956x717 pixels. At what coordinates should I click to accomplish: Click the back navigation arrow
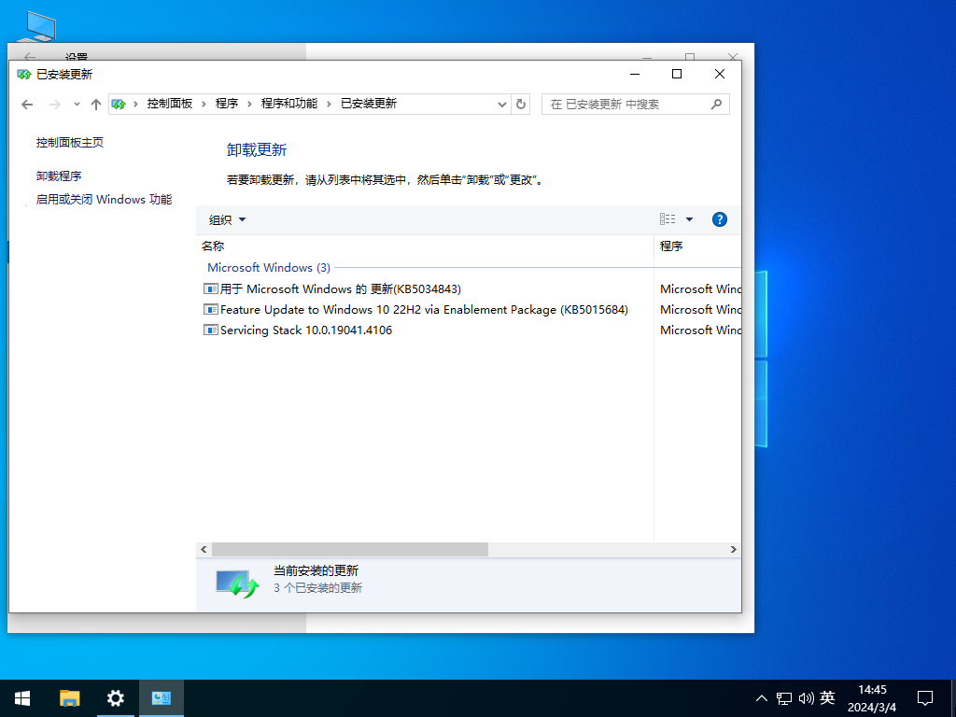click(27, 104)
